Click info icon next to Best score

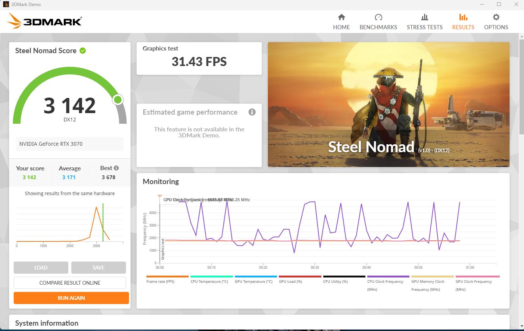tap(116, 168)
